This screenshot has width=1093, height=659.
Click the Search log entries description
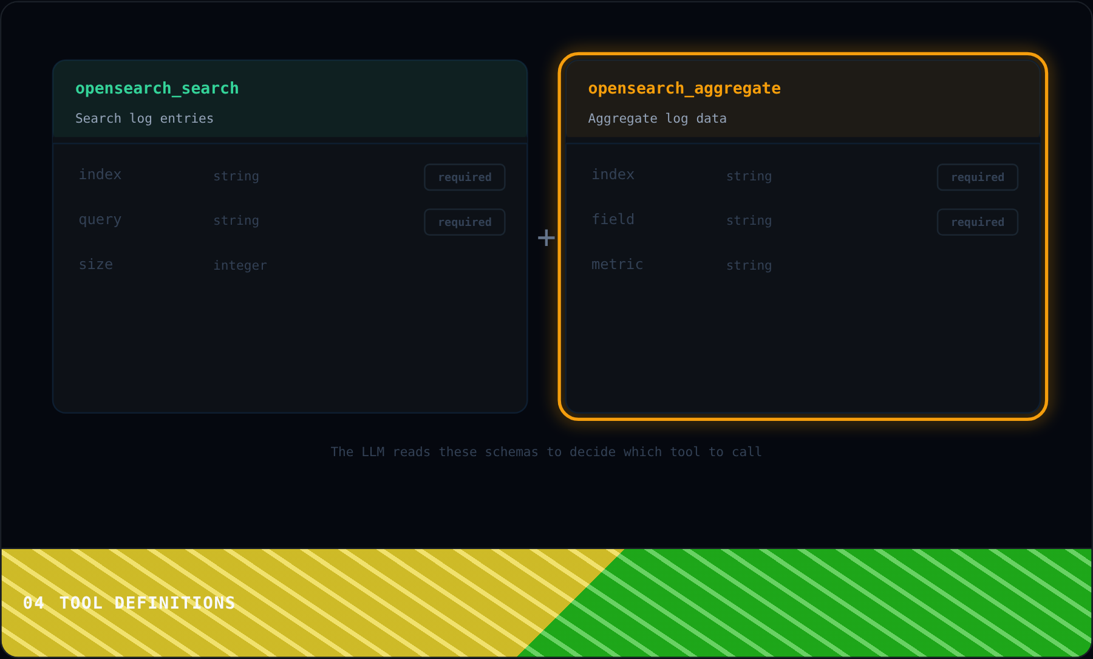(x=145, y=118)
